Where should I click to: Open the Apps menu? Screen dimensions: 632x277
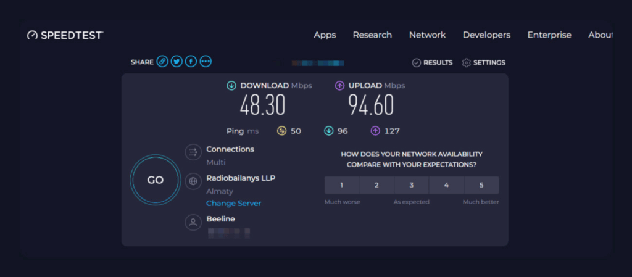point(325,35)
